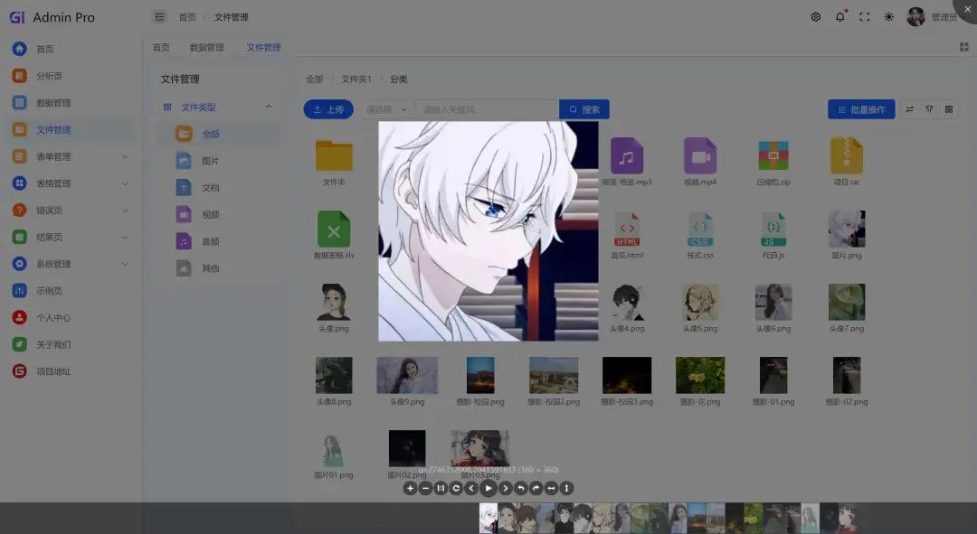This screenshot has width=977, height=534.
Task: Open notifications bell icon
Action: (839, 17)
